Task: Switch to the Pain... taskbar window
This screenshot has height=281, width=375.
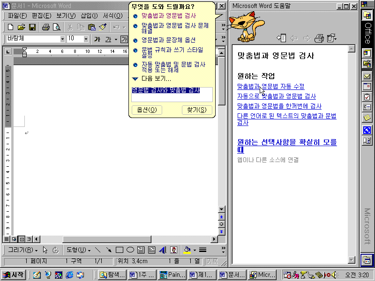Action: pos(172,275)
